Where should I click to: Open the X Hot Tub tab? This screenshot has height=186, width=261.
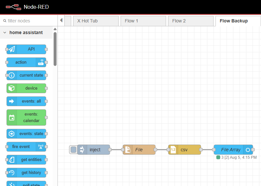coord(96,21)
